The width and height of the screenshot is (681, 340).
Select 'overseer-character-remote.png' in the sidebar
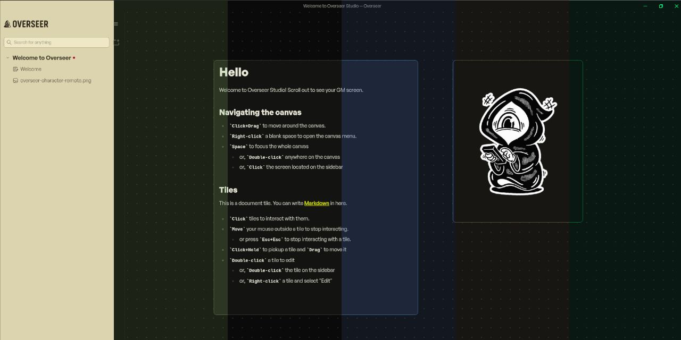56,81
